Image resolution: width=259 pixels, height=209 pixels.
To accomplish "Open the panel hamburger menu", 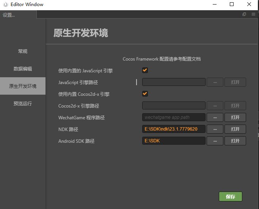I will pos(253,14).
